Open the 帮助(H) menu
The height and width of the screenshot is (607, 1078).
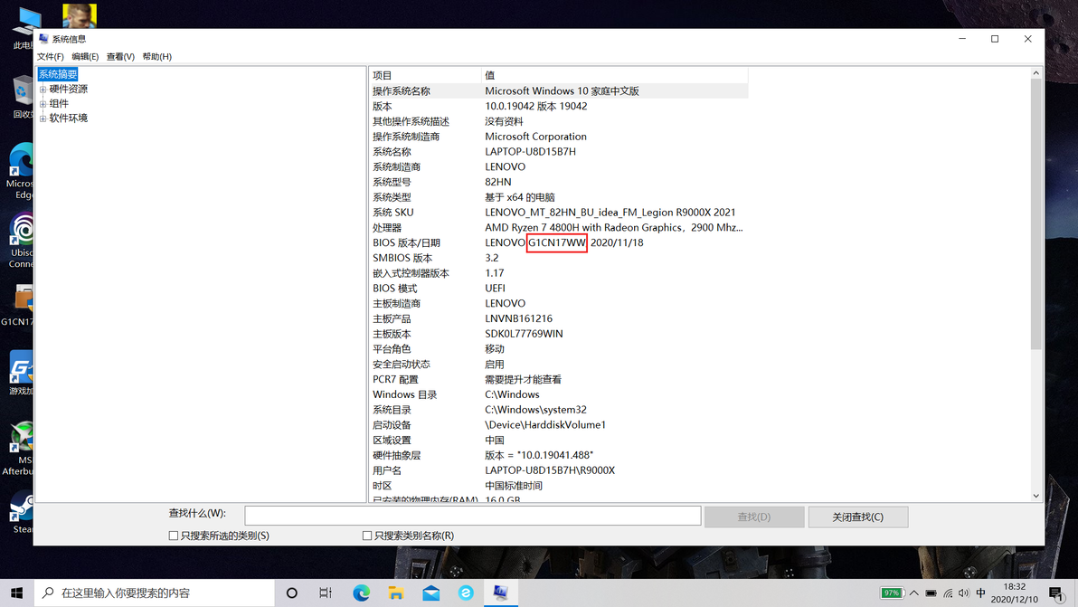point(156,56)
